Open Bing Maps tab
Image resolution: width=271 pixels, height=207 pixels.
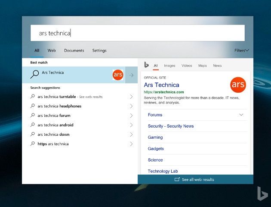202,66
